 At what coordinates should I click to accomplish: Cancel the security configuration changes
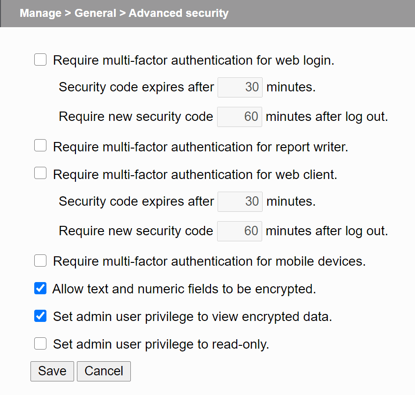click(104, 371)
